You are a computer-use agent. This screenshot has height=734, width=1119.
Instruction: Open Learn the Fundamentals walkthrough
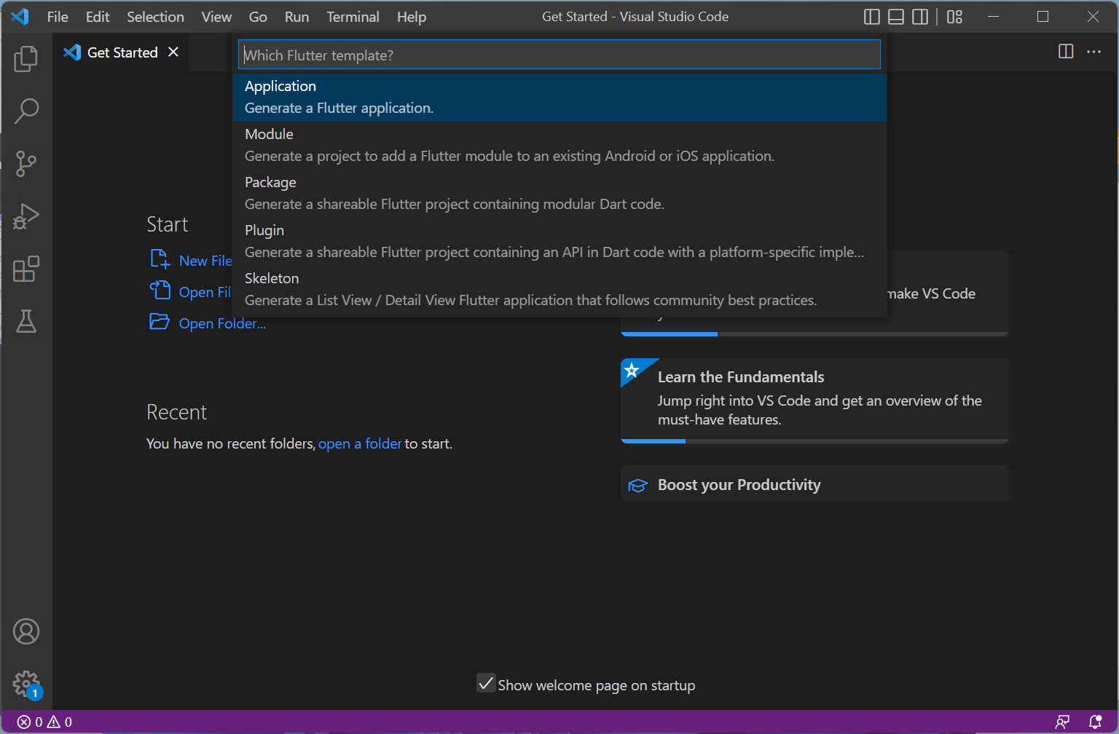click(x=815, y=400)
